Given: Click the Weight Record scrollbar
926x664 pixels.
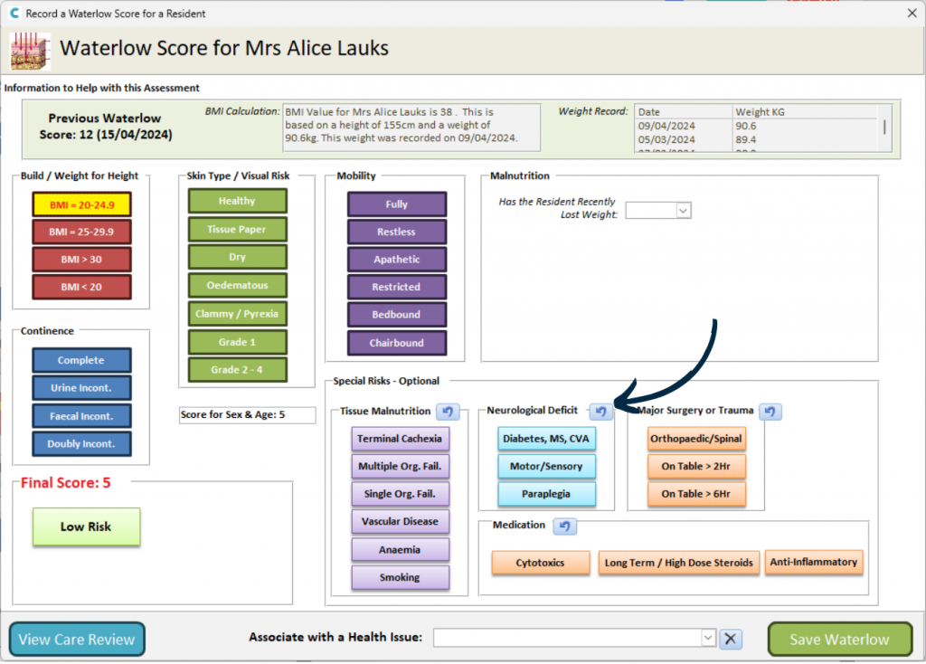Looking at the screenshot, I should (x=884, y=128).
